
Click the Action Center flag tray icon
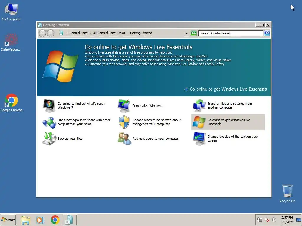(x=267, y=220)
